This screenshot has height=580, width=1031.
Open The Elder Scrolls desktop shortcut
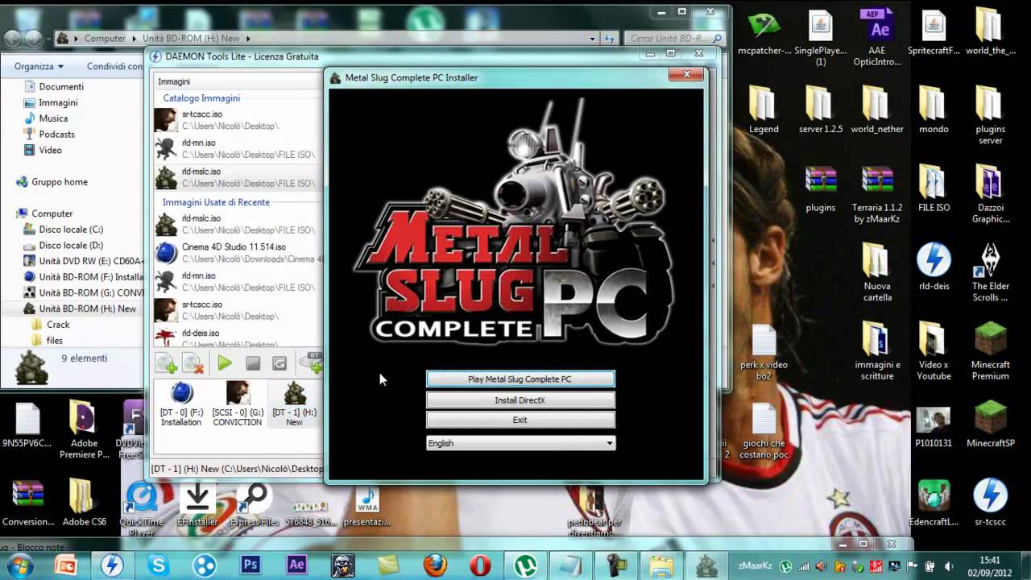click(x=990, y=272)
